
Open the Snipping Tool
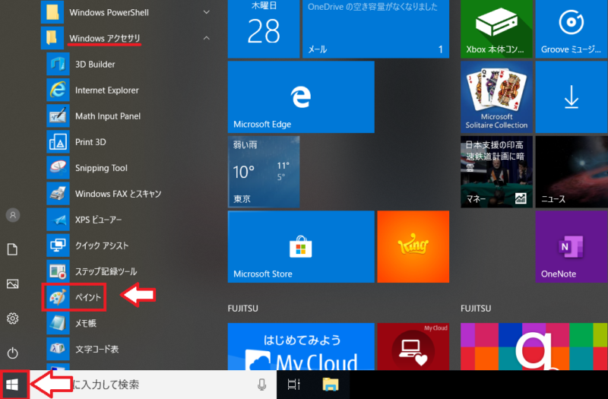pos(101,168)
